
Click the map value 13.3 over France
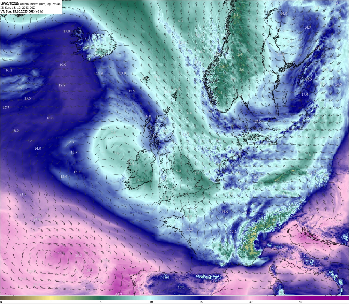[x=189, y=230]
